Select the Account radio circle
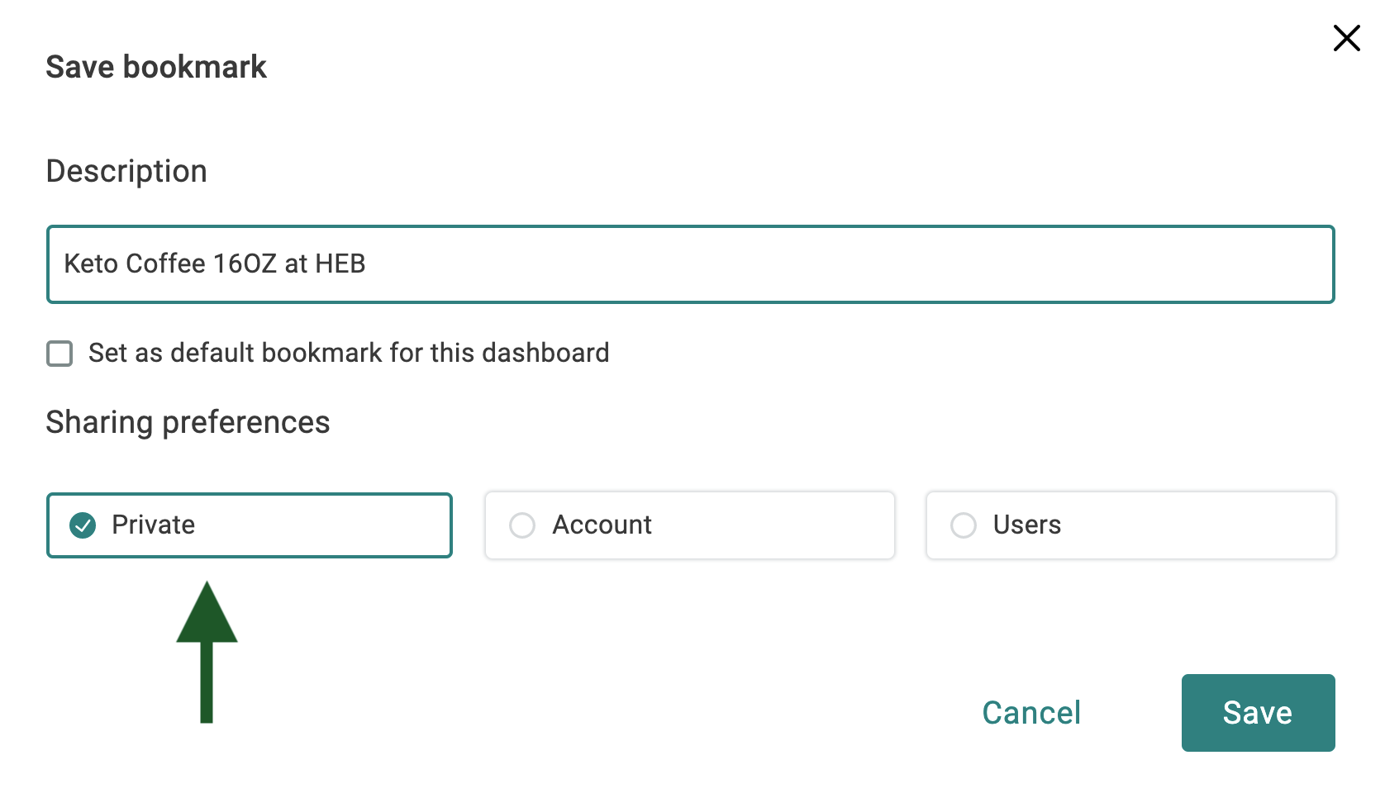 [522, 525]
